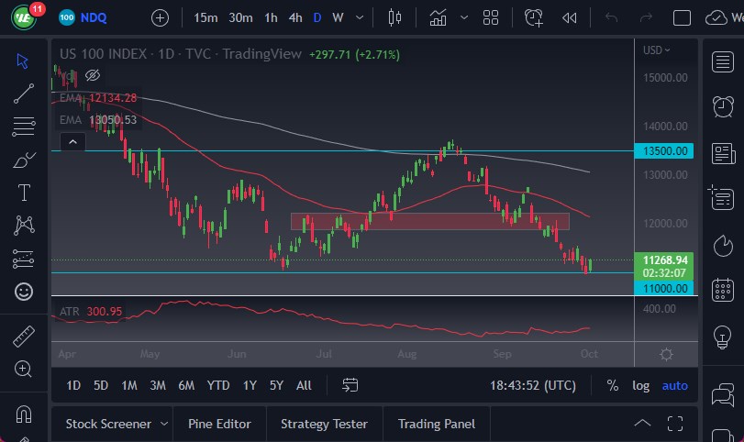
Task: Select the Trend Line drawing tool
Action: (x=24, y=92)
